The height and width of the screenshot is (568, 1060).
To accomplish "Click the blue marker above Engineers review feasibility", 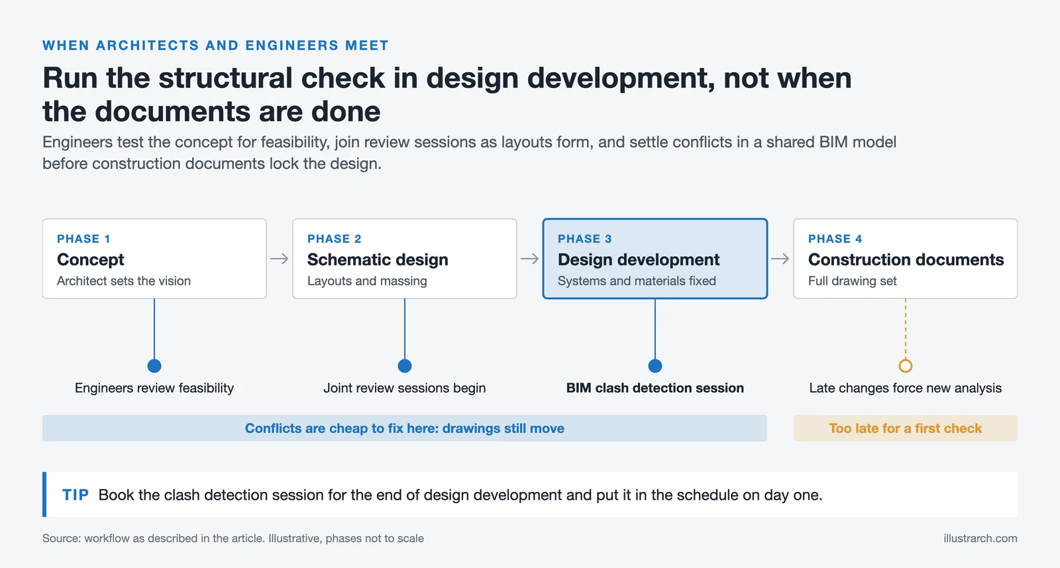I will pos(154,365).
